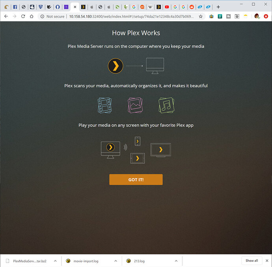The height and width of the screenshot is (267, 272).
Task: Switch to the blue shield tab
Action: (x=41, y=7)
